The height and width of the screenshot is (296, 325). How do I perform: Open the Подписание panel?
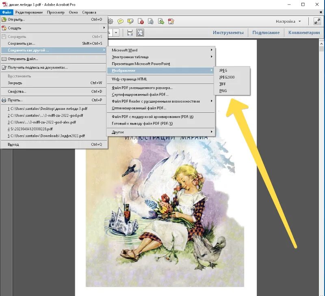266,33
